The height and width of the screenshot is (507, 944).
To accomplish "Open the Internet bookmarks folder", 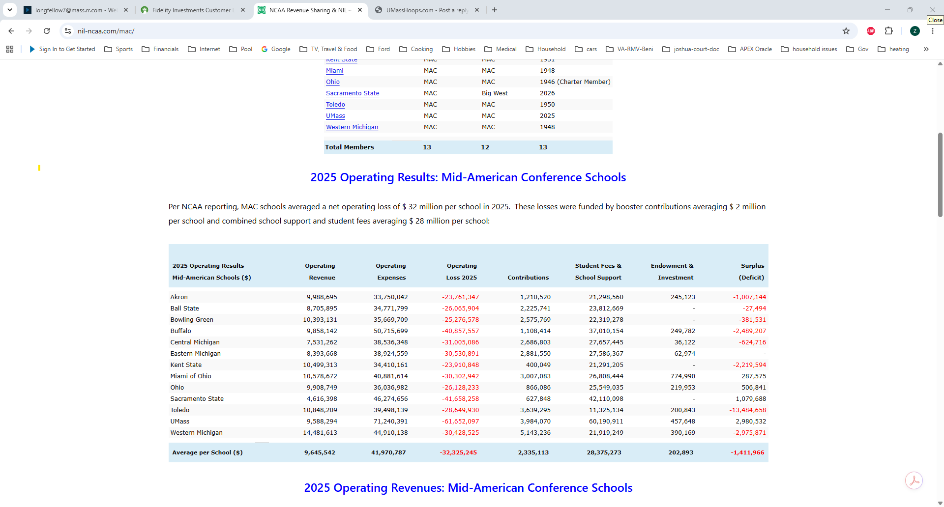I will pos(204,49).
